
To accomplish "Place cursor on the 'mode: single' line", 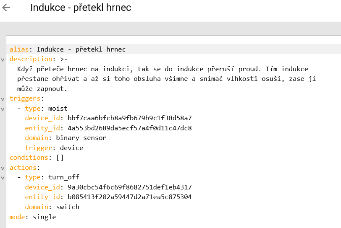I will [33, 217].
